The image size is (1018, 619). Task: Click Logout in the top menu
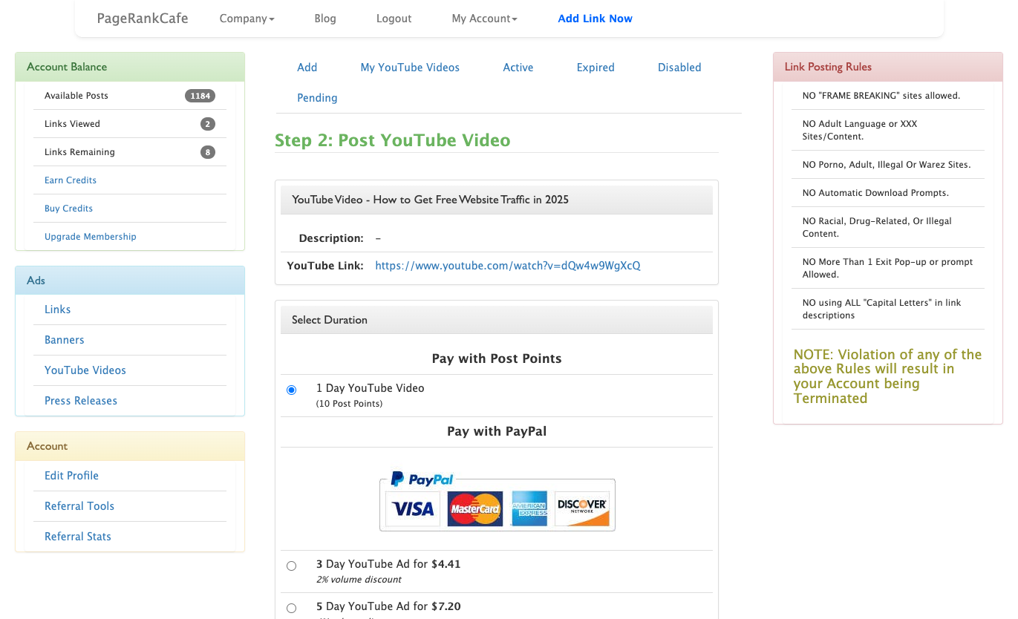click(394, 18)
